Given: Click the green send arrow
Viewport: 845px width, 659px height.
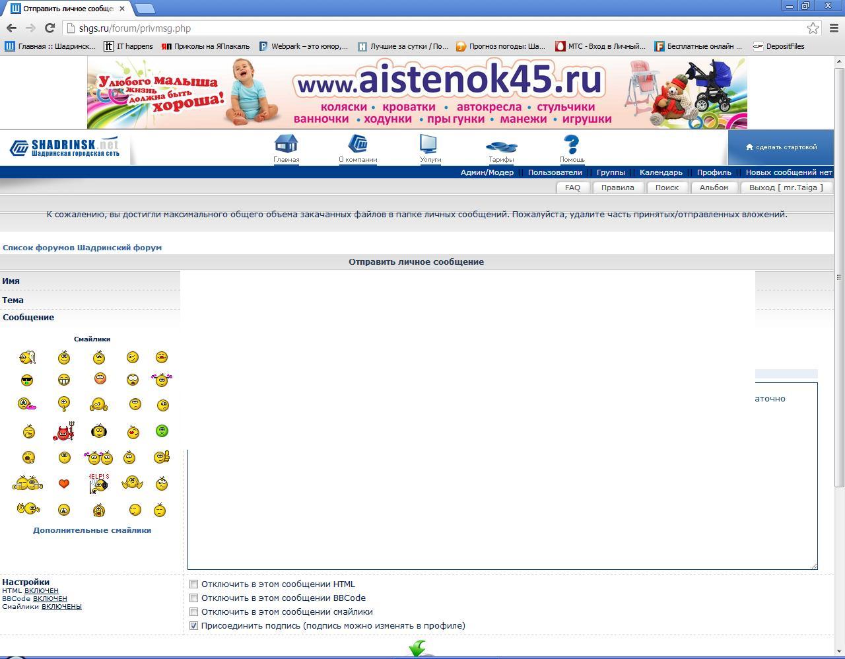Looking at the screenshot, I should click(x=417, y=648).
